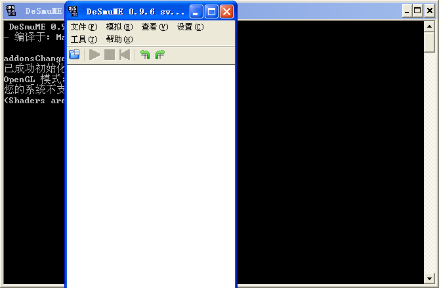Rotate display clockwise using right green arrow
The image size is (439, 288).
[x=160, y=55]
